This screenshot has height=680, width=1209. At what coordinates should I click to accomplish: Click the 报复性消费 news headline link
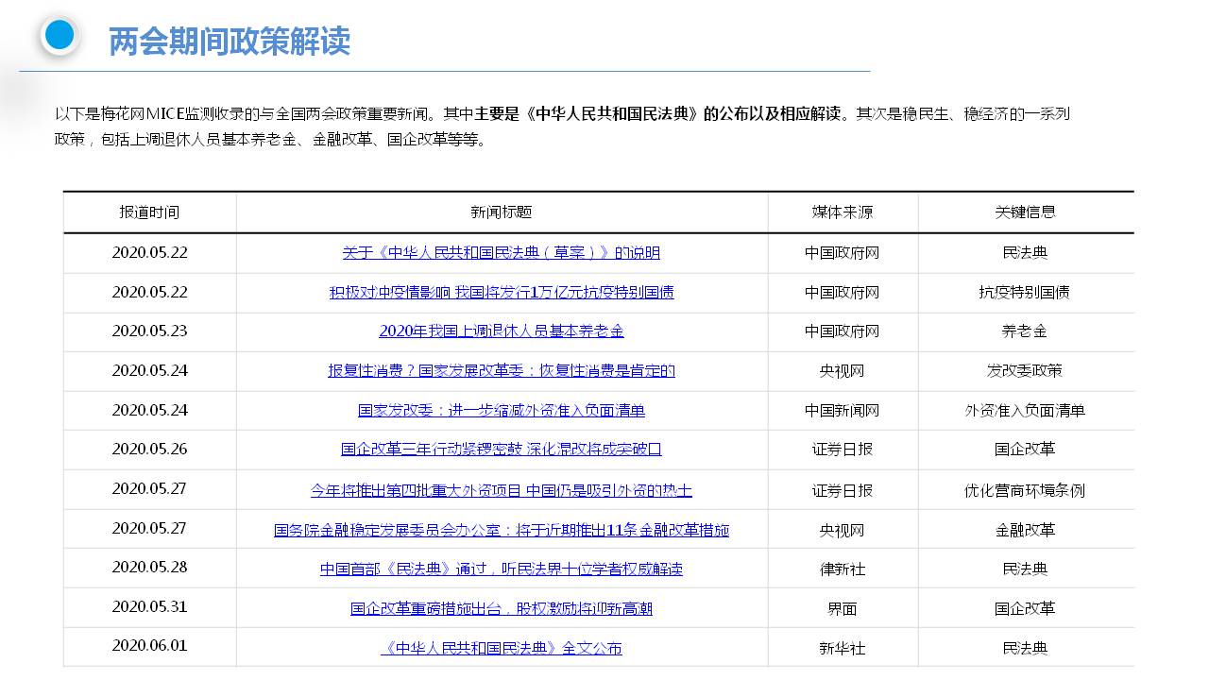click(501, 371)
